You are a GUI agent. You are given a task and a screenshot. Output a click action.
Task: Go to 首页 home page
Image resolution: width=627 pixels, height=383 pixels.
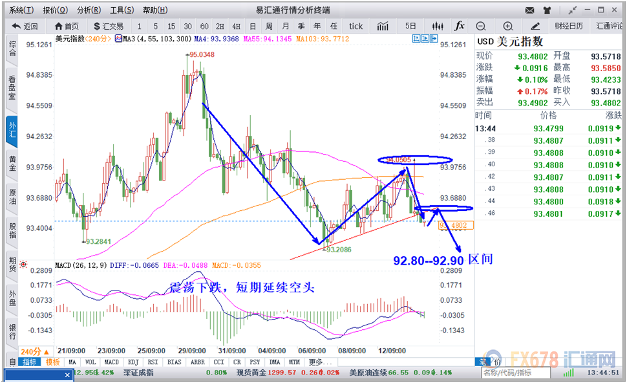tap(67, 27)
